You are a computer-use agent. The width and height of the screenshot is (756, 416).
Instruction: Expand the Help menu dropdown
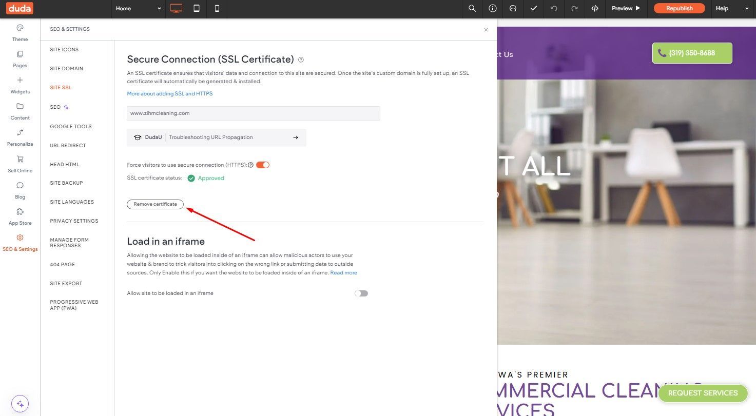pos(732,8)
